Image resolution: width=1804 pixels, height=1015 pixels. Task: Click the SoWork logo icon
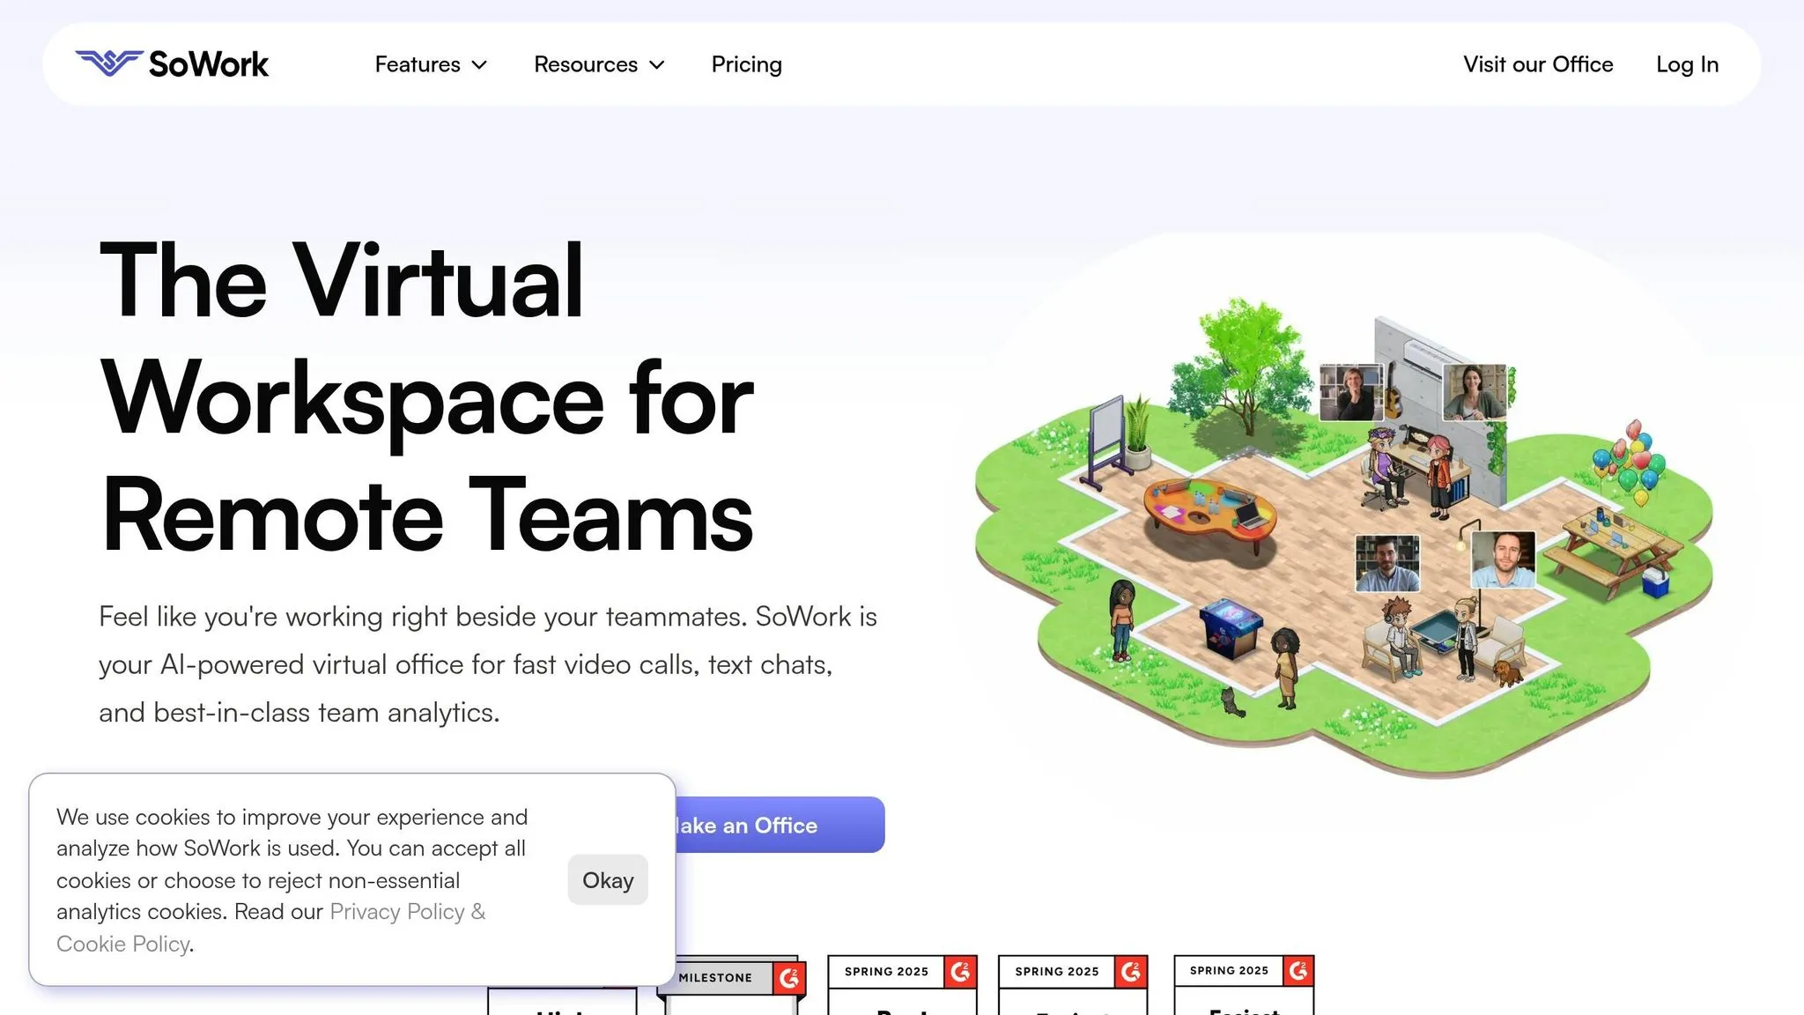pyautogui.click(x=108, y=63)
